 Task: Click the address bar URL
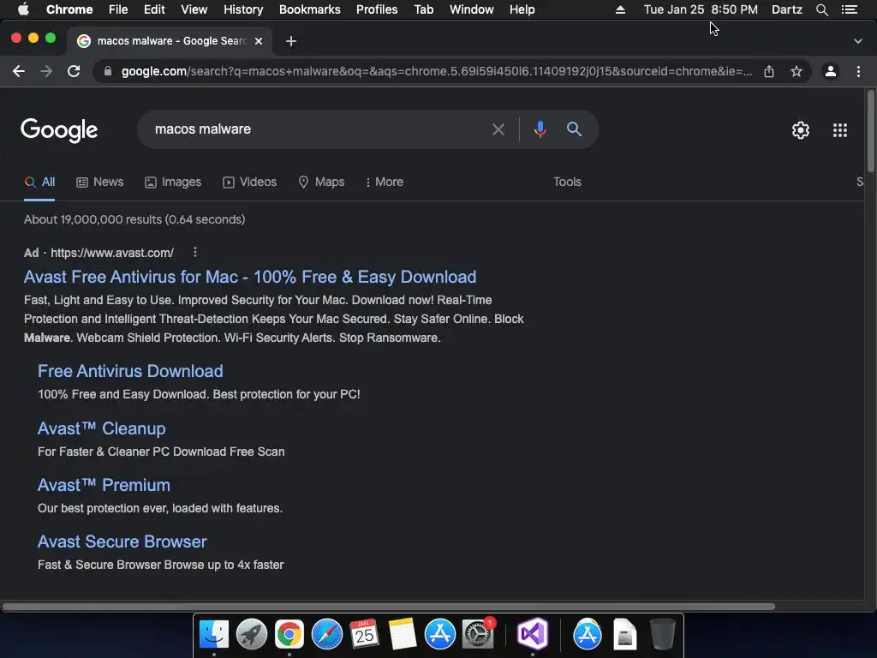[x=436, y=71]
